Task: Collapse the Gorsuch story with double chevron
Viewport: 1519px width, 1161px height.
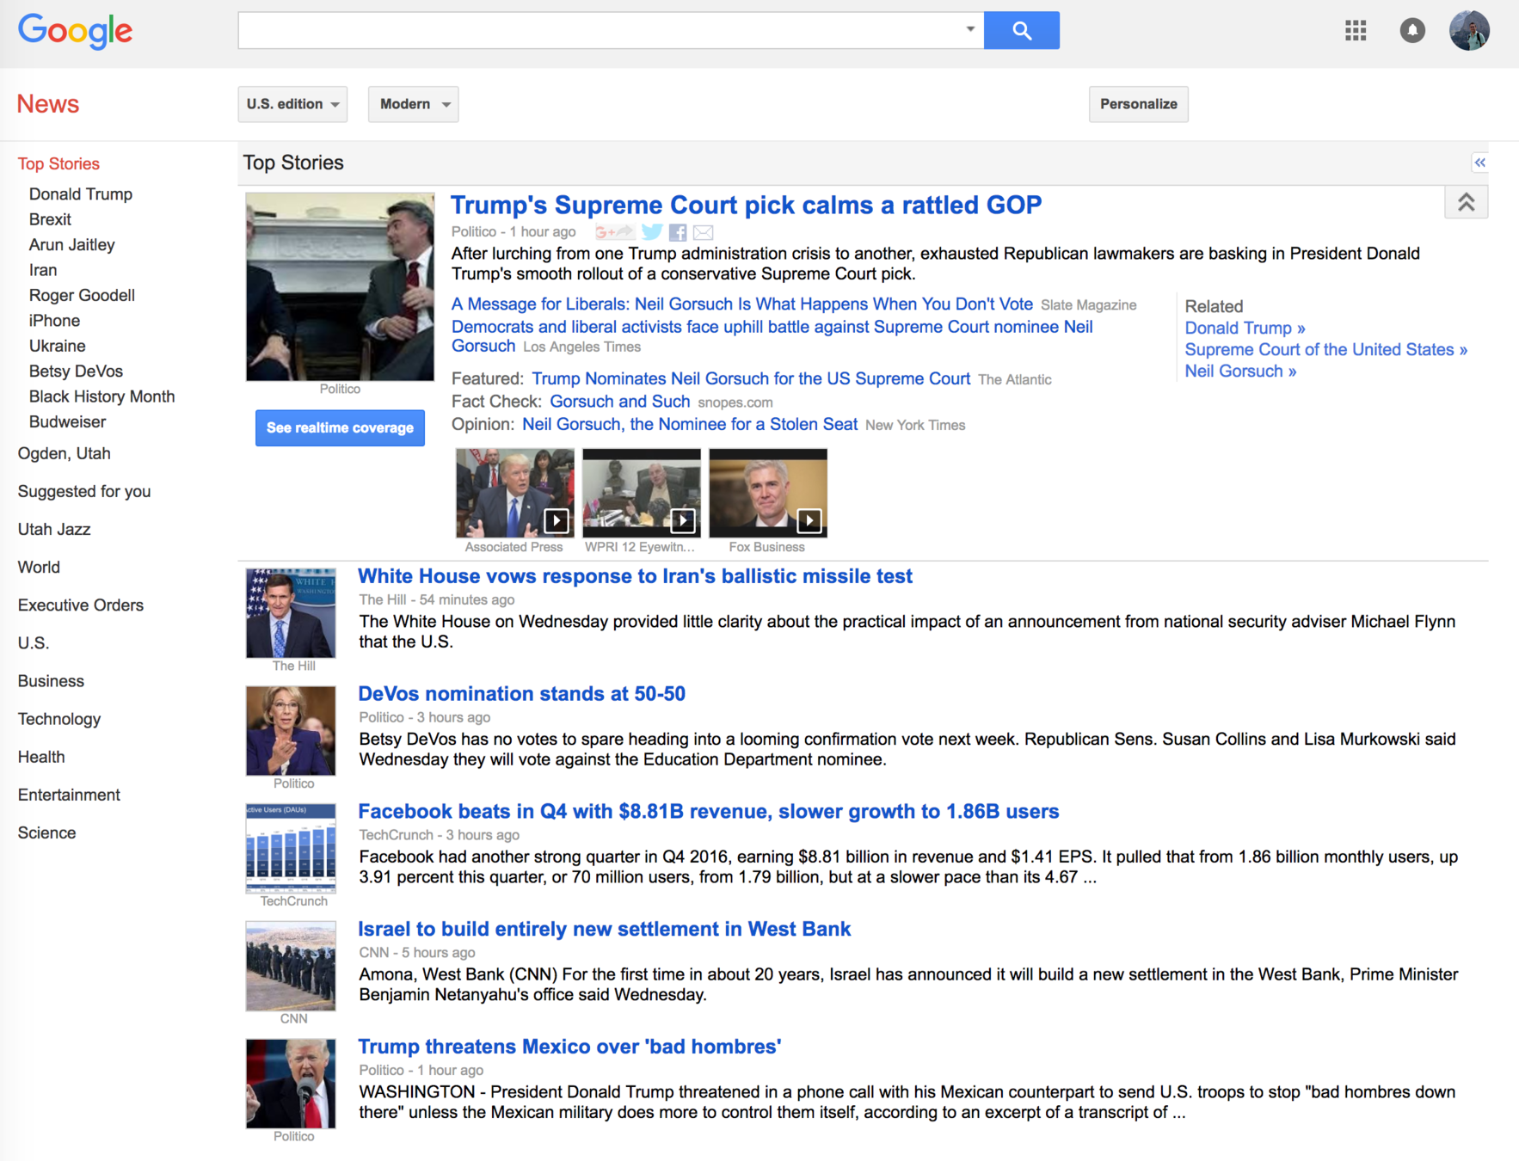Action: point(1467,203)
